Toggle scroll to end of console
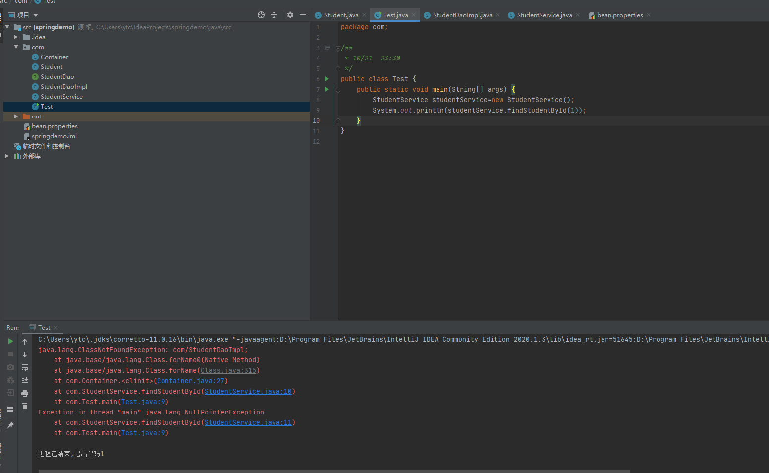The image size is (769, 473). tap(25, 380)
